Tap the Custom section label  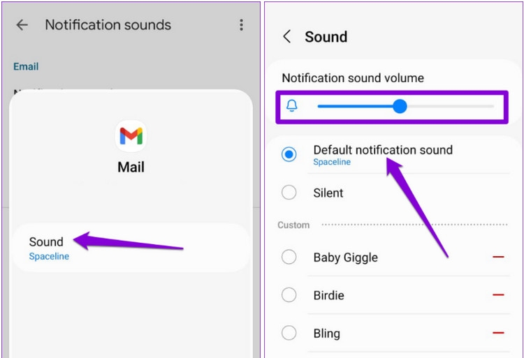coord(293,225)
